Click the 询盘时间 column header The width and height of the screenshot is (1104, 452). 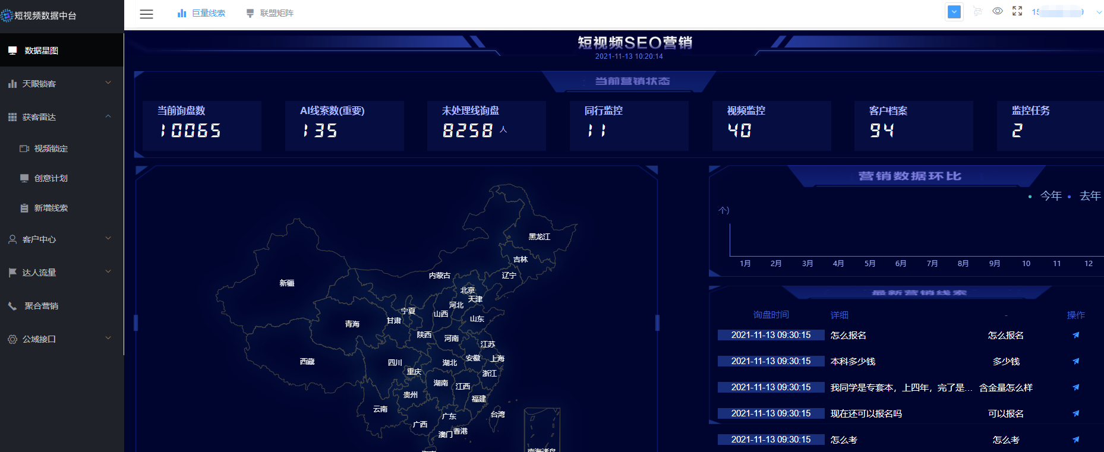coord(771,315)
